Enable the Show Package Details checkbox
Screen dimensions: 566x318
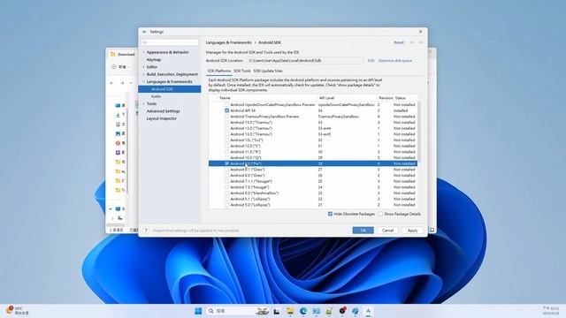(x=380, y=214)
